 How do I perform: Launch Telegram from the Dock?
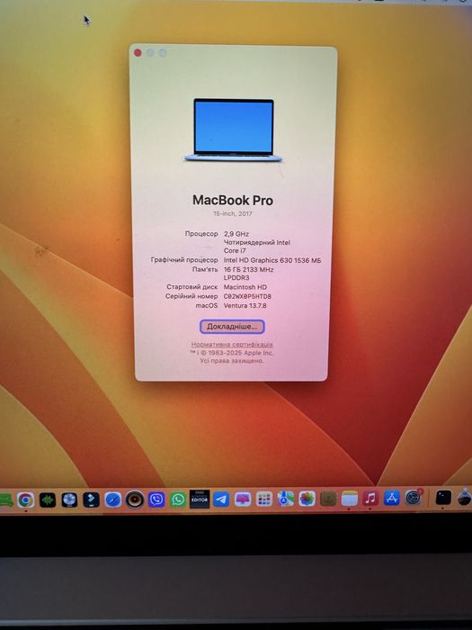tap(221, 499)
